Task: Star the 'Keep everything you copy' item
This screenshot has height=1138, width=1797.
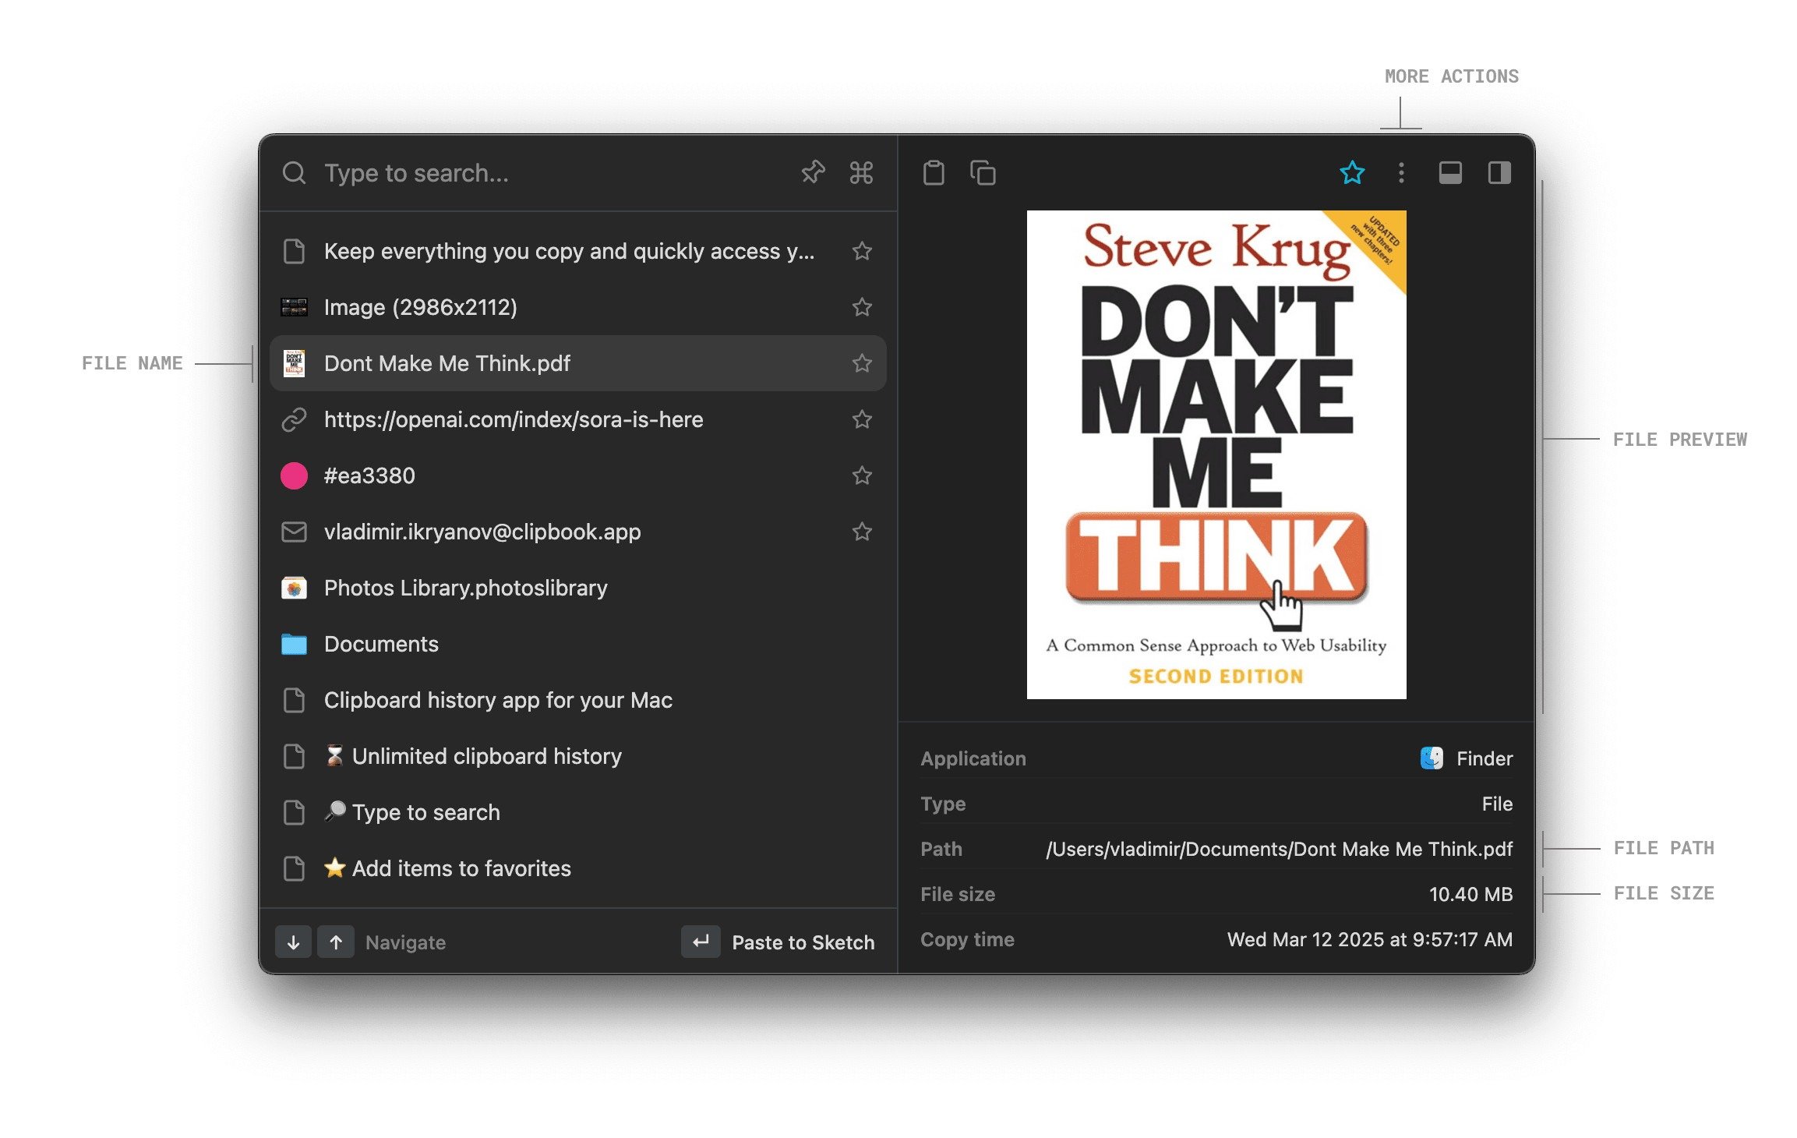Action: [x=862, y=251]
